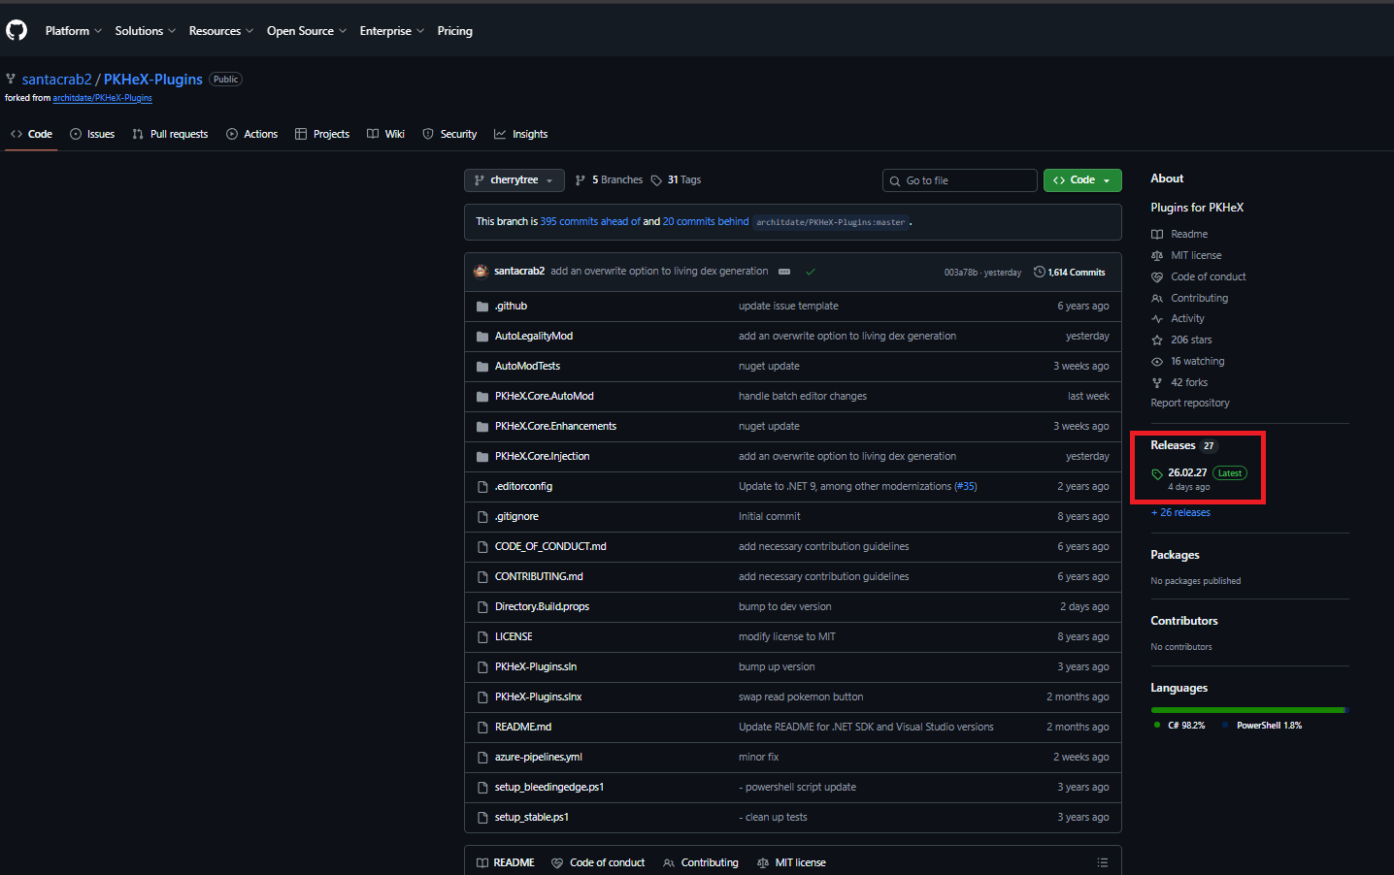Click the GitHub logo icon
This screenshot has height=875, width=1394.
(17, 31)
